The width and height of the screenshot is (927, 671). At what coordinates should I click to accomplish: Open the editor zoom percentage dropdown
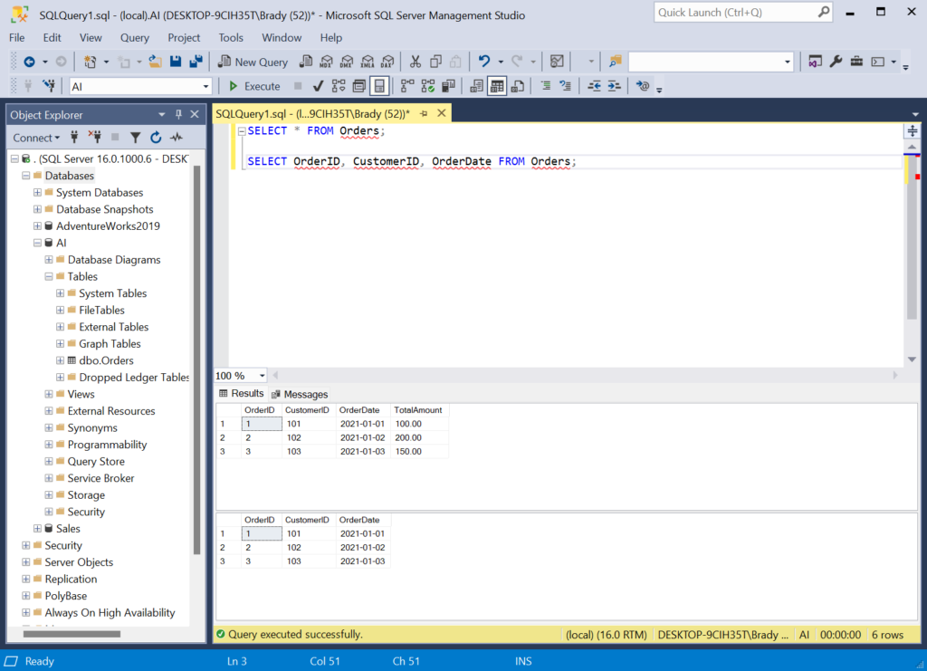[x=262, y=376]
